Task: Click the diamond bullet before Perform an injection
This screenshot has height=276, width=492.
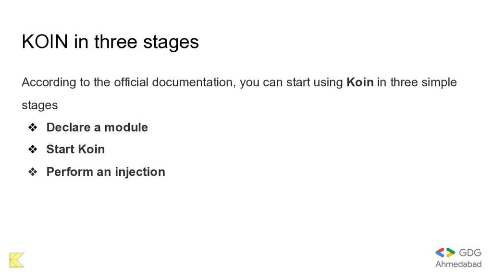Action: click(33, 172)
